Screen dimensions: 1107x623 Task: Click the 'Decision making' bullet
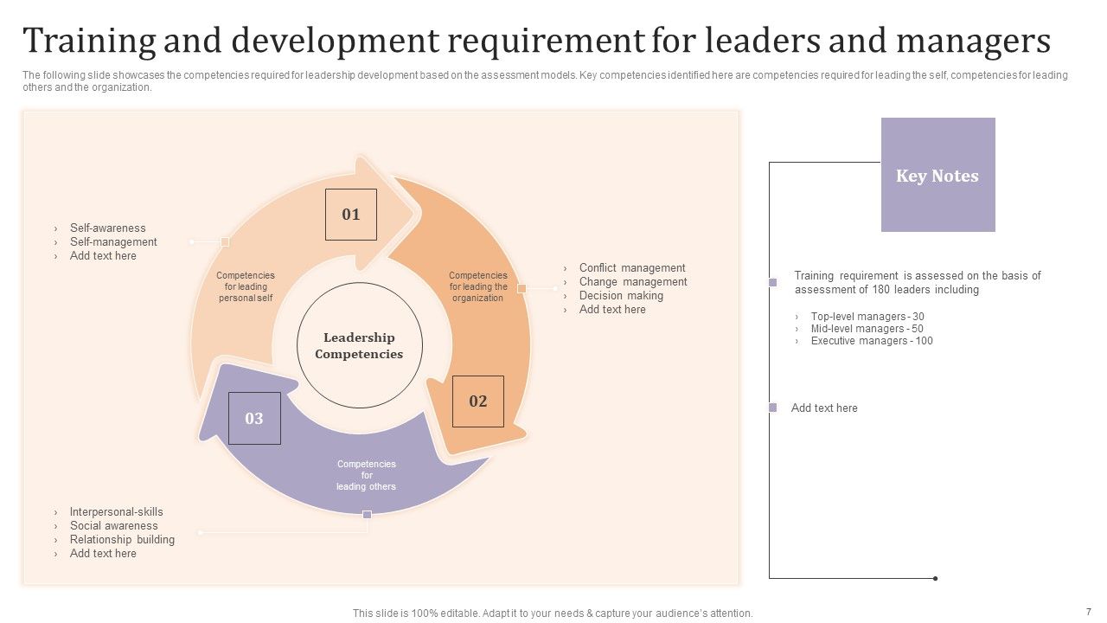pyautogui.click(x=621, y=296)
